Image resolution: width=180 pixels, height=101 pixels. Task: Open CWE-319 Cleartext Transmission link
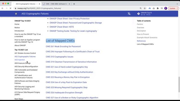point(71,62)
